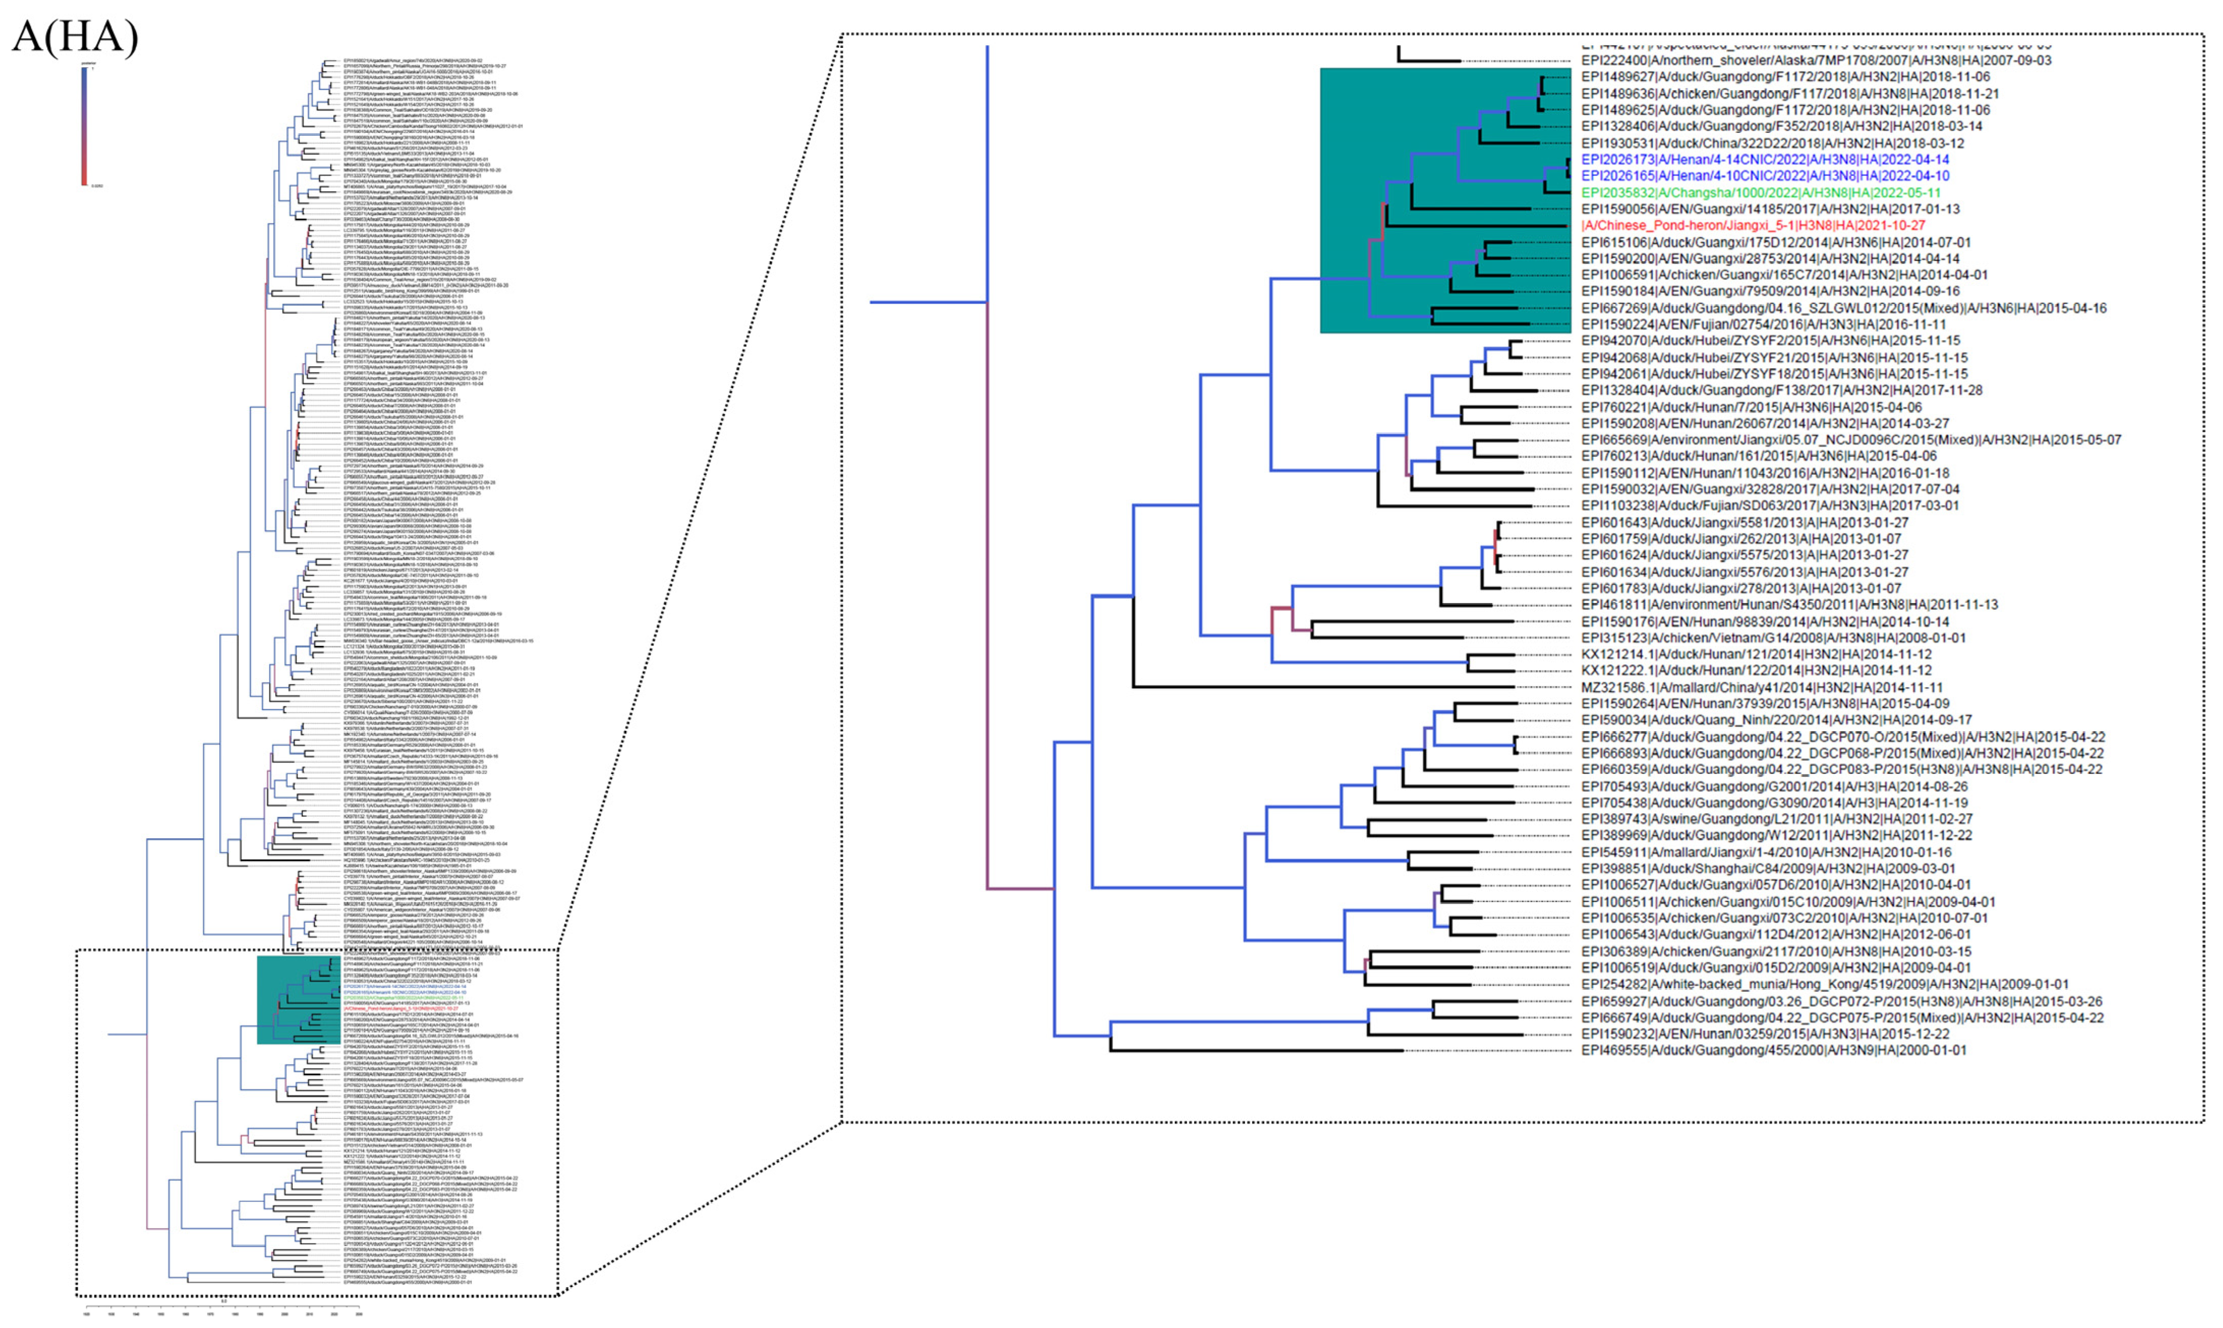This screenshot has height=1328, width=2223.
Task: Click the red Chinese_Pond-heron/Jiangxi_5-1 label
Action: click(x=1754, y=225)
